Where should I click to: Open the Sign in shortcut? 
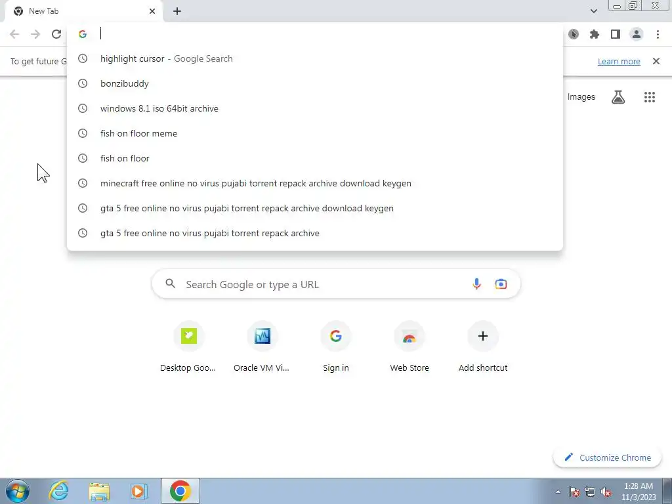(335, 347)
